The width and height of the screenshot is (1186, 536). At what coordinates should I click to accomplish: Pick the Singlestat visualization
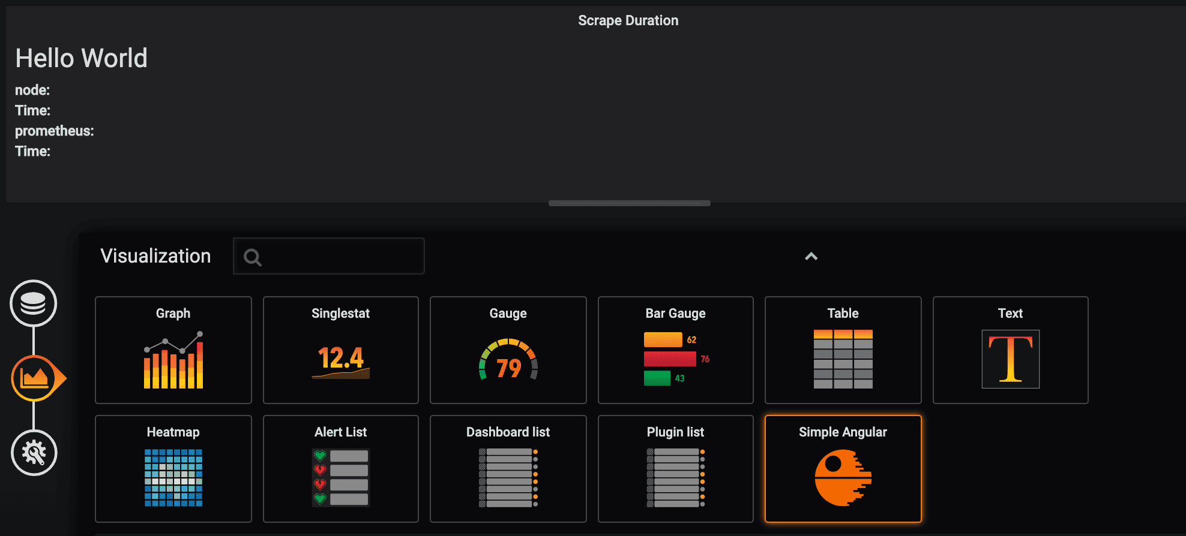pos(340,350)
